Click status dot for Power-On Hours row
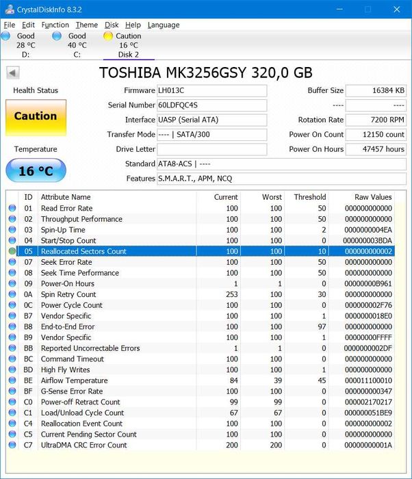The image size is (412, 479). coord(12,283)
